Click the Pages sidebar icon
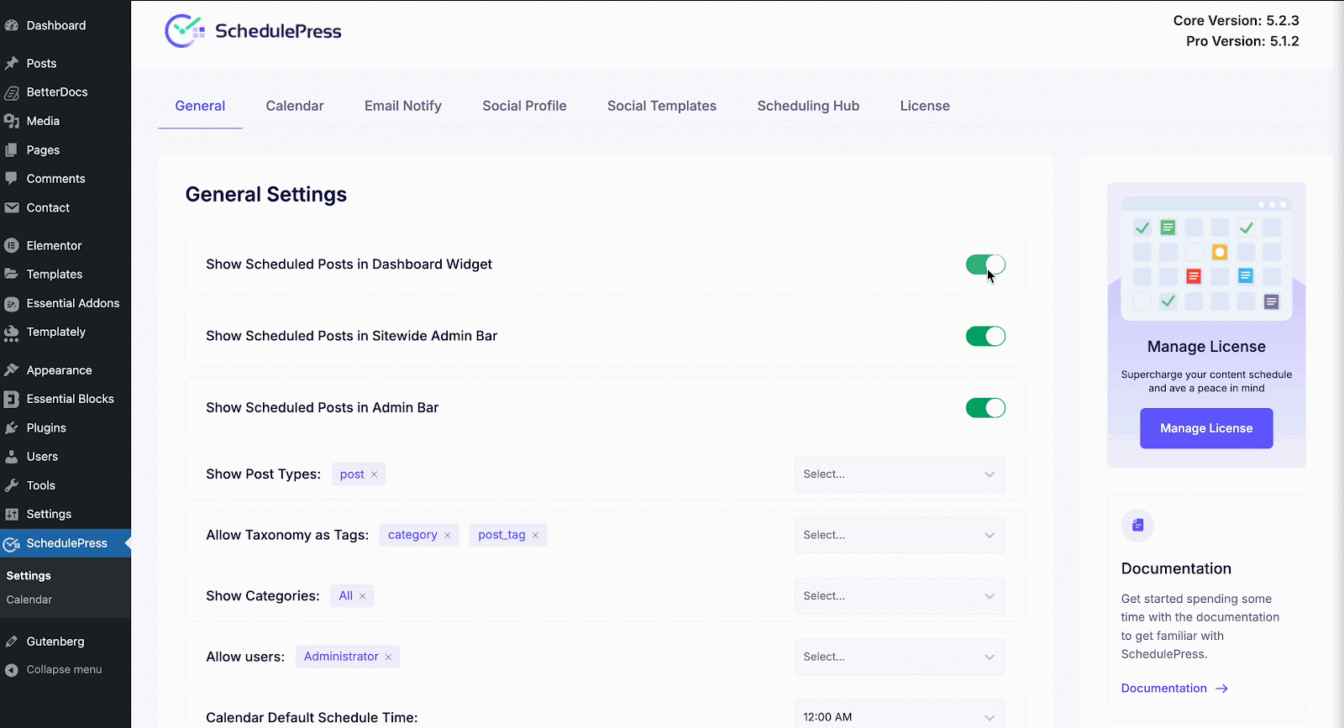1344x728 pixels. click(x=12, y=150)
